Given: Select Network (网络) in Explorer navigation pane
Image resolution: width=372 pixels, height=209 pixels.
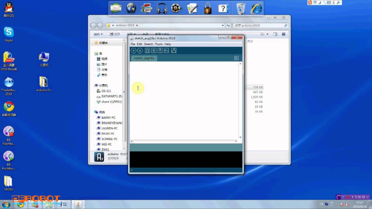Looking at the screenshot, I should (100, 112).
